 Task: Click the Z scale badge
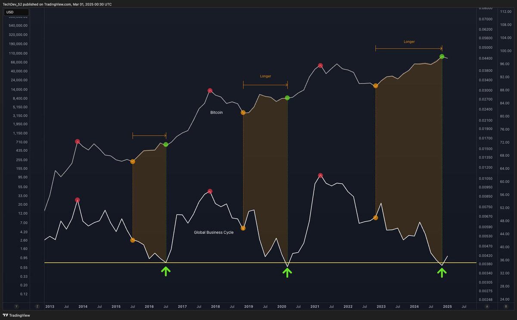tap(37, 306)
